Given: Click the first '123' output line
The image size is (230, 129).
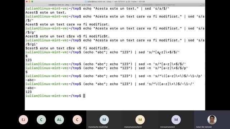Looking at the screenshot, I should coord(28,60).
